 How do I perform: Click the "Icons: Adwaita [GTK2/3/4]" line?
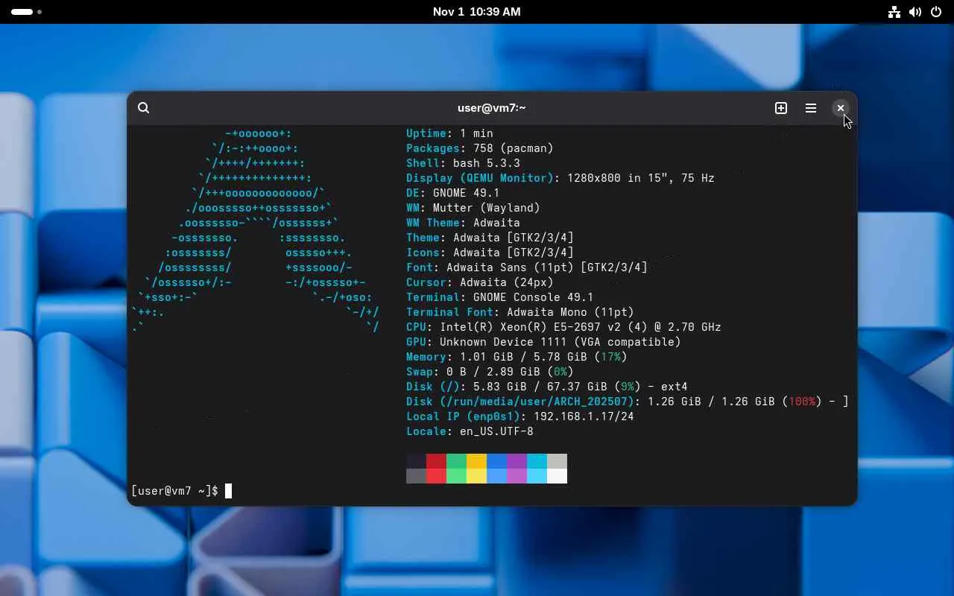tap(490, 253)
